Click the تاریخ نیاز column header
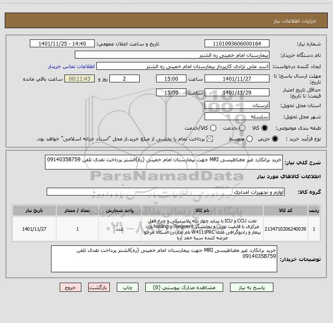The width and height of the screenshot is (333, 323). tap(34, 210)
